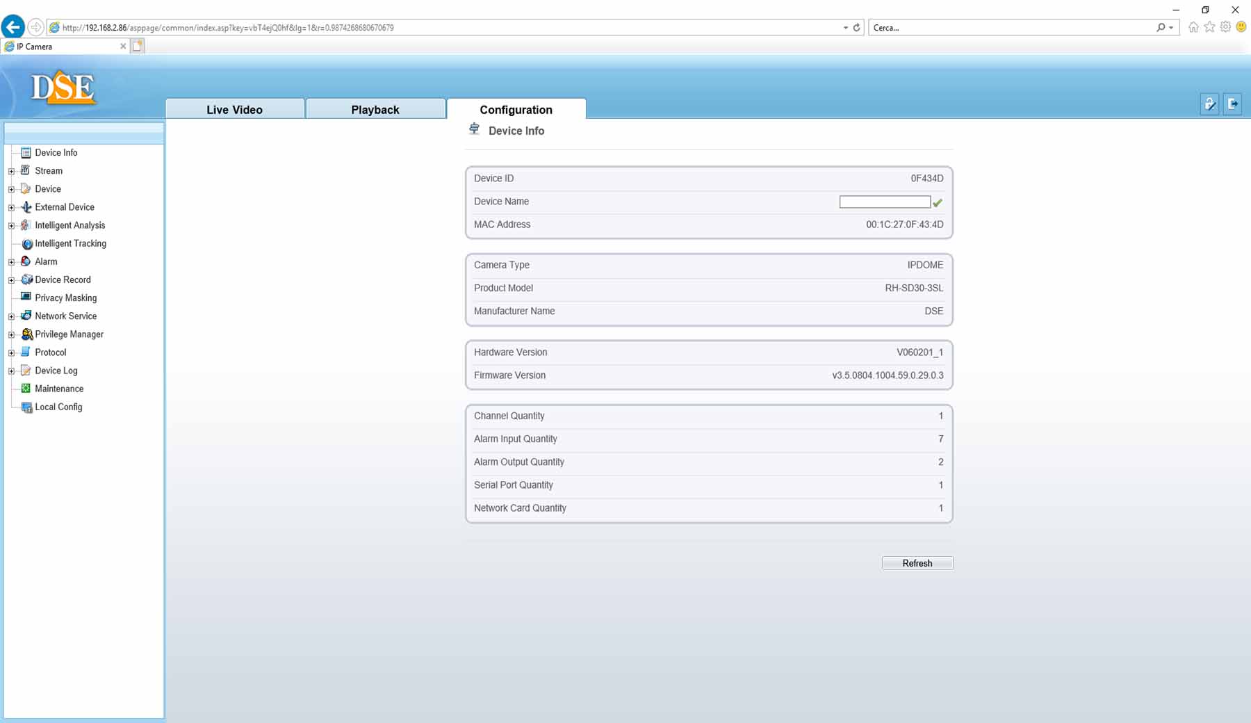
Task: Switch to the Live Video tab
Action: (x=234, y=110)
